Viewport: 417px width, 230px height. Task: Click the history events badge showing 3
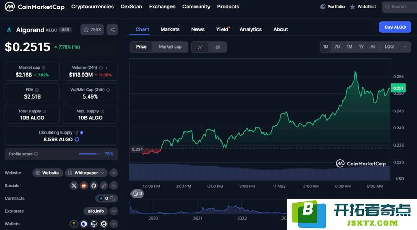click(x=137, y=193)
